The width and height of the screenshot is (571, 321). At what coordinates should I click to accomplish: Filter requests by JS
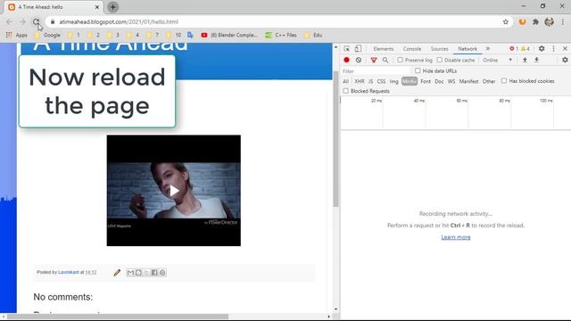pos(370,81)
